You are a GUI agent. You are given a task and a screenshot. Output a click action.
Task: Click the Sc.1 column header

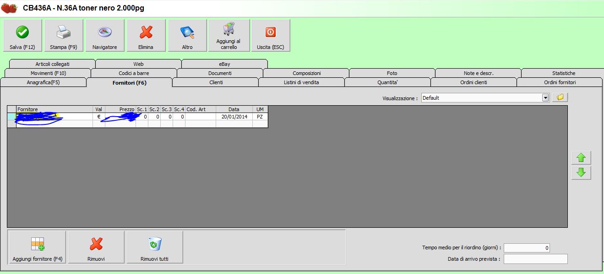click(x=142, y=109)
